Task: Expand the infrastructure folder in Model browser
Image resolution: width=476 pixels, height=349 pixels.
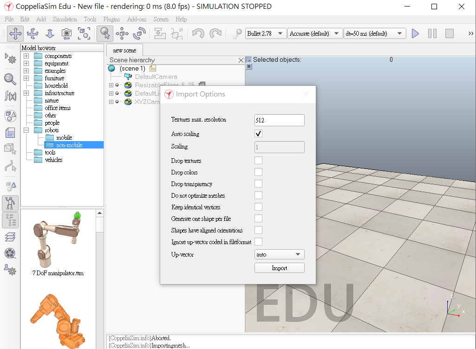Action: 26,93
